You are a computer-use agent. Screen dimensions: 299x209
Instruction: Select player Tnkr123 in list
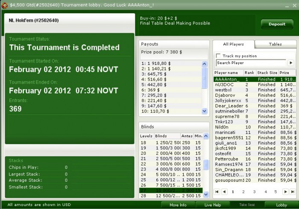pos(255,122)
